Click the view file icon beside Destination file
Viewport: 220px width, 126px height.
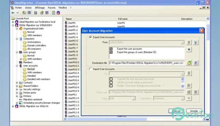(195, 63)
